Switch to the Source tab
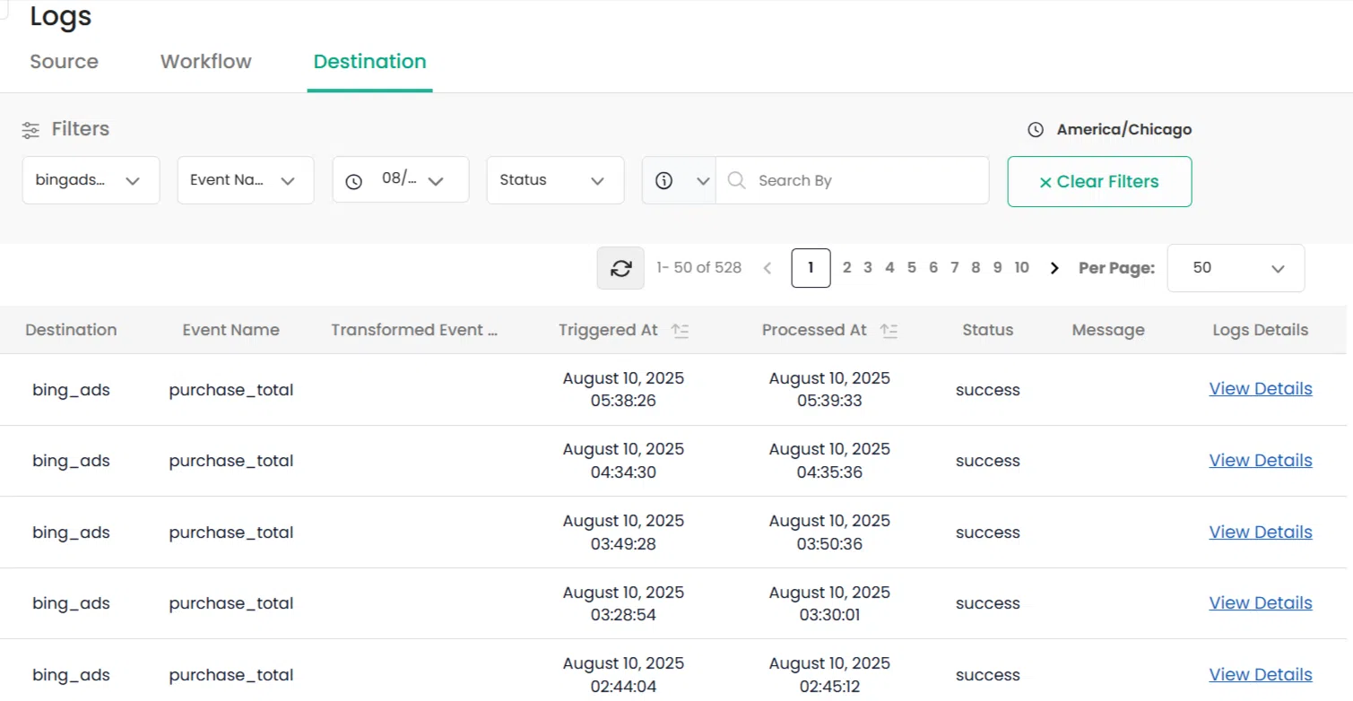 tap(64, 61)
